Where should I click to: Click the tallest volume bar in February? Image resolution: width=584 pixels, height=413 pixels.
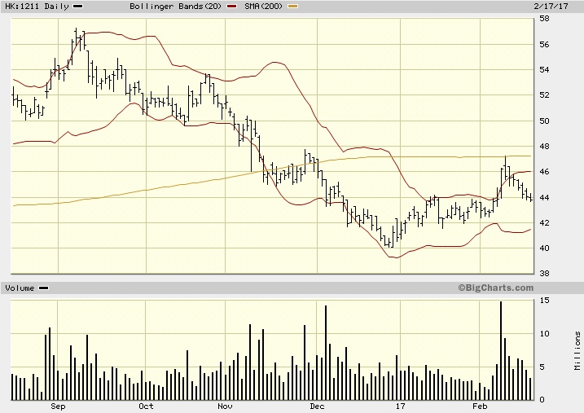pos(501,351)
